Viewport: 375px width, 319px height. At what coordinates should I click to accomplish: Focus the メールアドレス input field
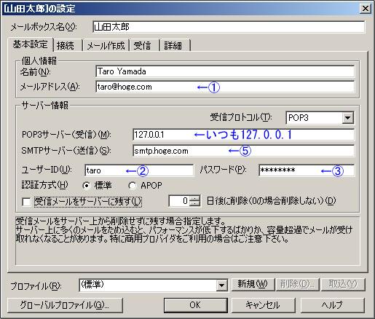[225, 87]
